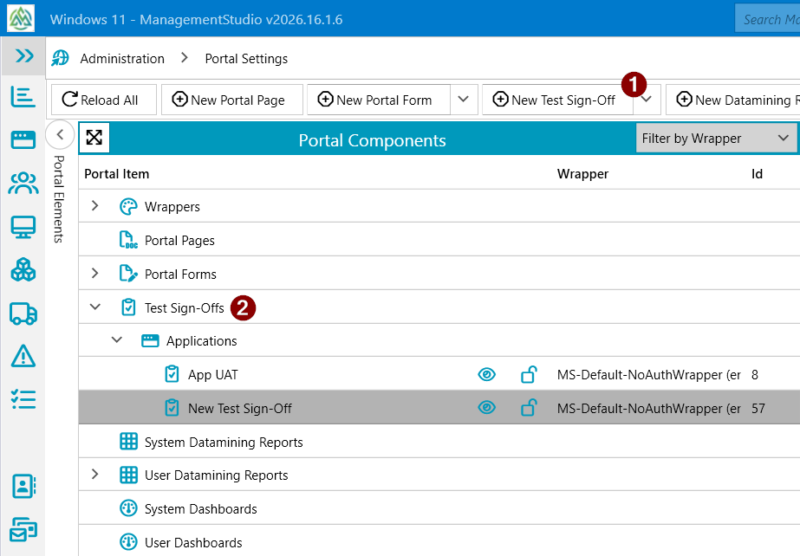
Task: Click the New Test Sign-Off button
Action: pos(557,100)
